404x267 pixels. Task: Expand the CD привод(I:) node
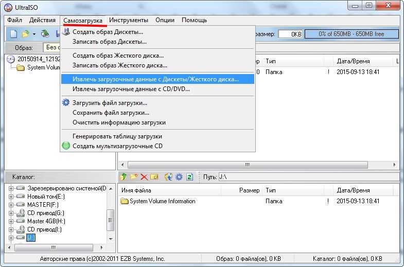pyautogui.click(x=11, y=229)
